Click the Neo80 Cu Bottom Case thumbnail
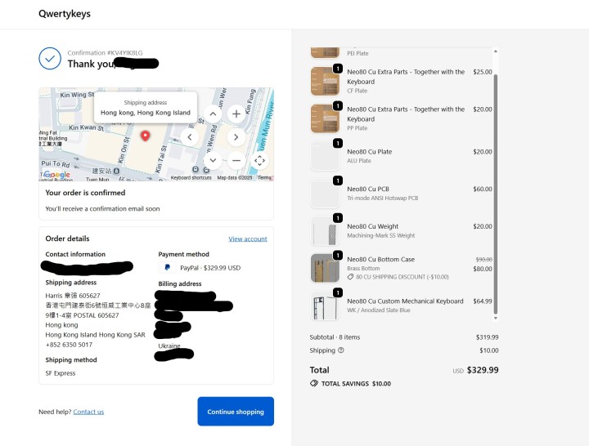 pos(325,268)
